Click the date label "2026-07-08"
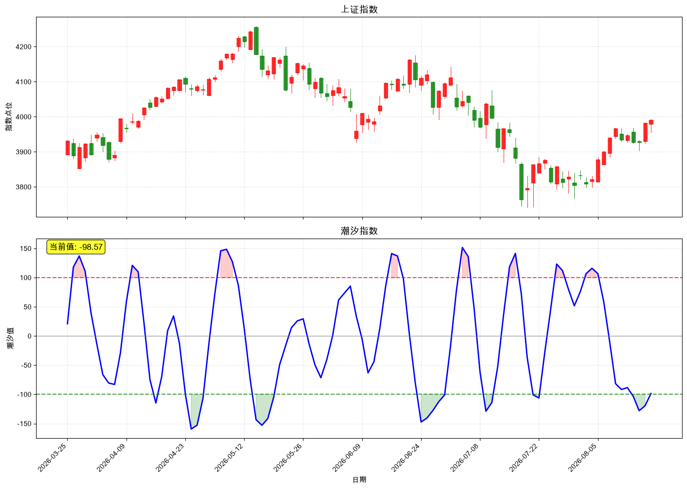The height and width of the screenshot is (489, 687). tap(467, 457)
